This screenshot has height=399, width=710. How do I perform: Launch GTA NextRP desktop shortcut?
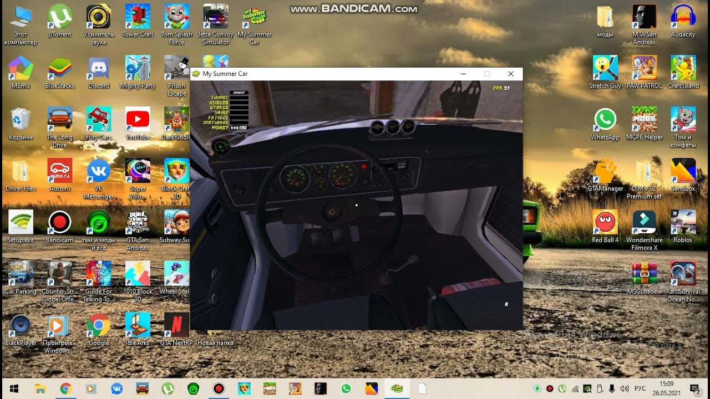click(x=176, y=330)
